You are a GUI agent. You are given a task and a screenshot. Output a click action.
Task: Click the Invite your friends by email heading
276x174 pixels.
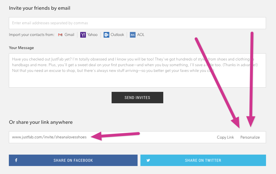tap(40, 8)
